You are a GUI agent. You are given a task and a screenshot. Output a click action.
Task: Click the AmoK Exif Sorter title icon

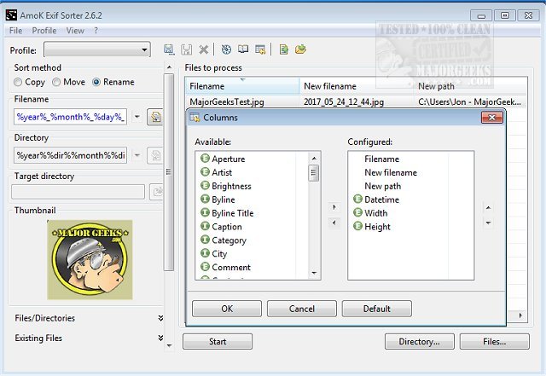pyautogui.click(x=11, y=15)
